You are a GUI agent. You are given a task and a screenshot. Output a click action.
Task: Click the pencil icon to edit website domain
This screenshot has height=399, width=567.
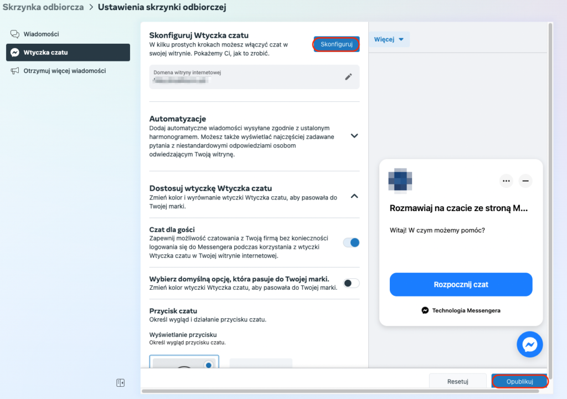click(x=348, y=77)
